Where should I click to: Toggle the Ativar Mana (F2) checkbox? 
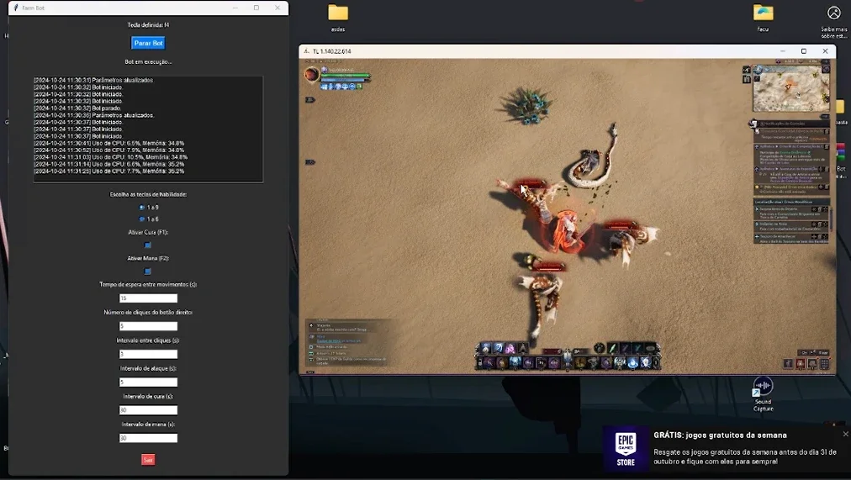point(148,272)
